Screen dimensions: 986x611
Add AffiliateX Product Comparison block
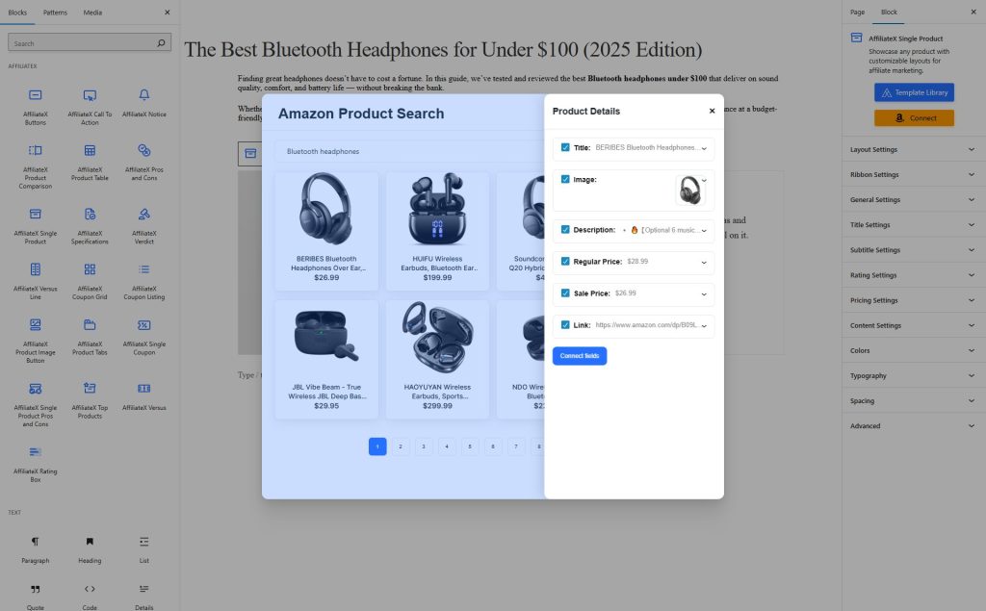(x=36, y=165)
